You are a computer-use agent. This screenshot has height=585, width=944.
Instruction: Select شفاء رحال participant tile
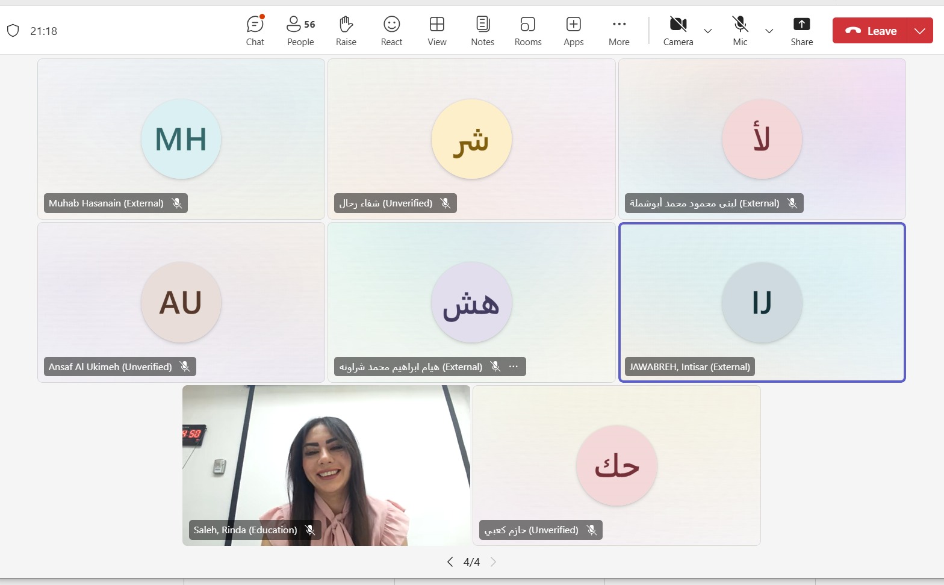pos(471,139)
